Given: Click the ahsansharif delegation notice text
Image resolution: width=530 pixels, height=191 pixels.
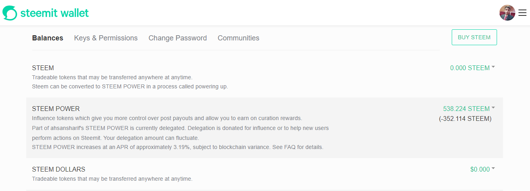Looking at the screenshot, I should click(x=180, y=128).
